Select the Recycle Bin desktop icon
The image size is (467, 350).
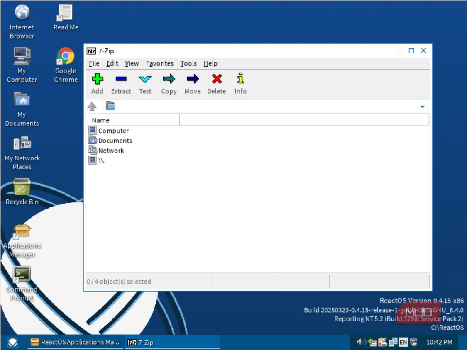[x=22, y=192]
